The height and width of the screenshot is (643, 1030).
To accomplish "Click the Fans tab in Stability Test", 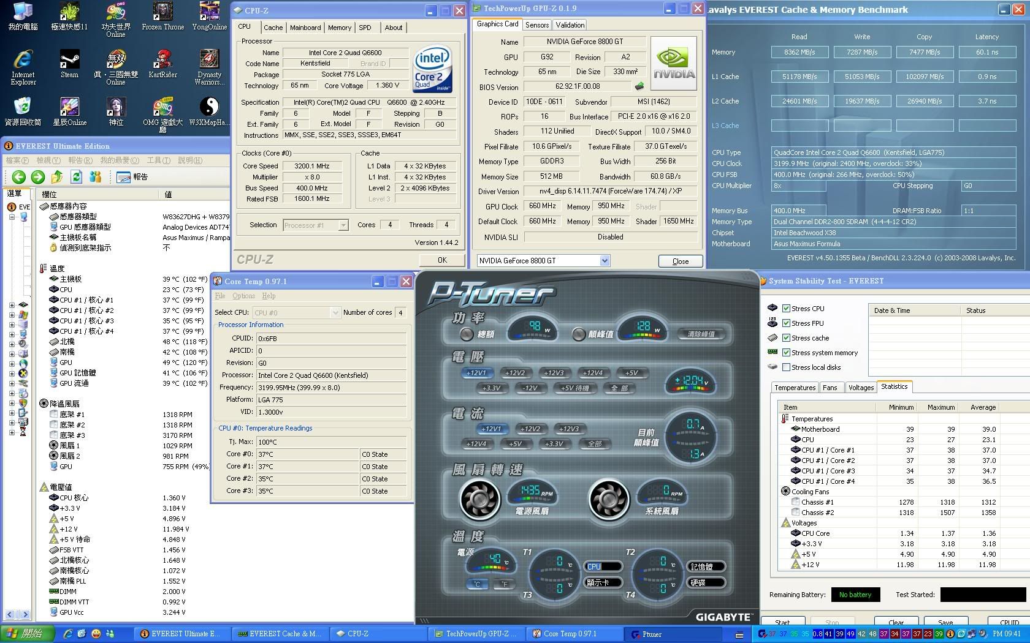I will coord(830,388).
